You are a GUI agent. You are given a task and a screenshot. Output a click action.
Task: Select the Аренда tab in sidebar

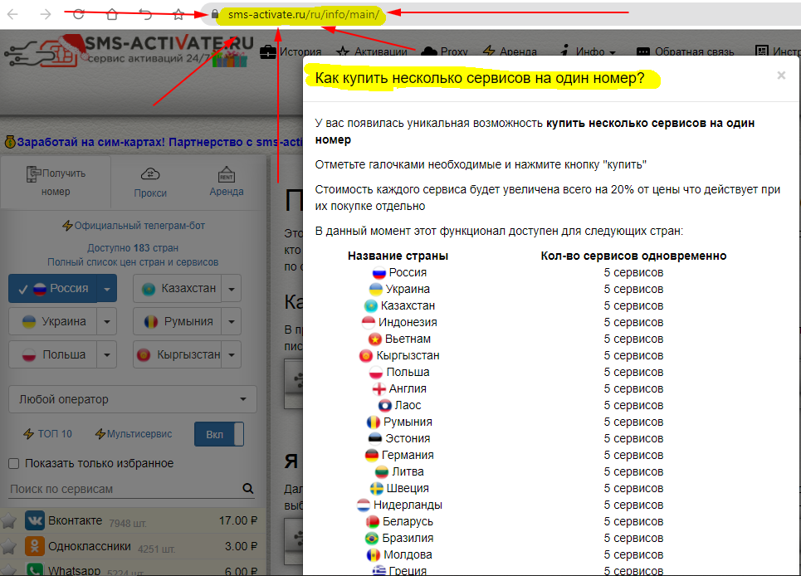coord(227,182)
